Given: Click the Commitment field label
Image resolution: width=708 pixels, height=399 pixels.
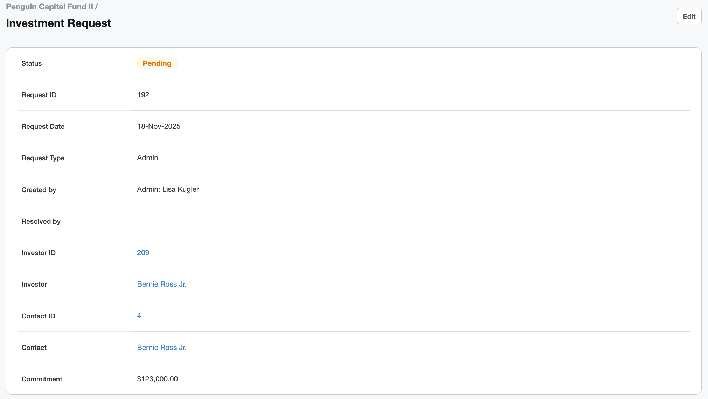Looking at the screenshot, I should 42,379.
